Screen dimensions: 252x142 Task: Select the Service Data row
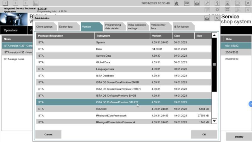click(x=124, y=56)
